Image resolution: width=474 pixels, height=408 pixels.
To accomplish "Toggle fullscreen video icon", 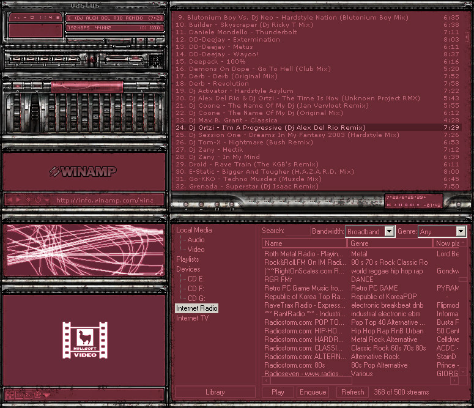I will pos(10,395).
